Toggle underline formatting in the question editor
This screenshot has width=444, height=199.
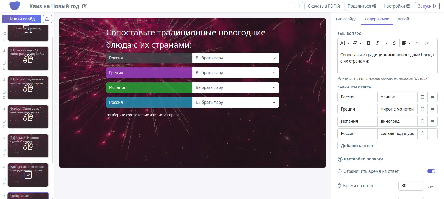(x=386, y=43)
